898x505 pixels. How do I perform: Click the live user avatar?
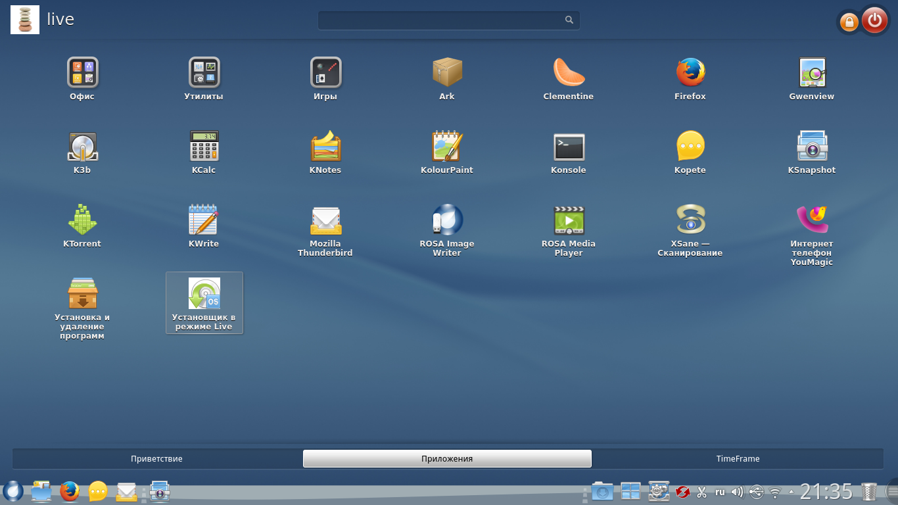(x=25, y=20)
